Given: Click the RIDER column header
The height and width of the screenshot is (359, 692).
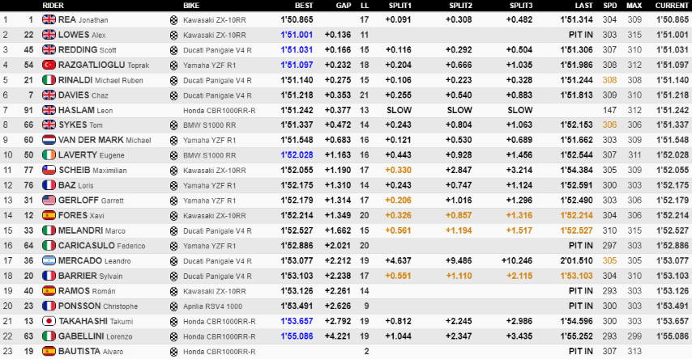Looking at the screenshot, I should (53, 6).
